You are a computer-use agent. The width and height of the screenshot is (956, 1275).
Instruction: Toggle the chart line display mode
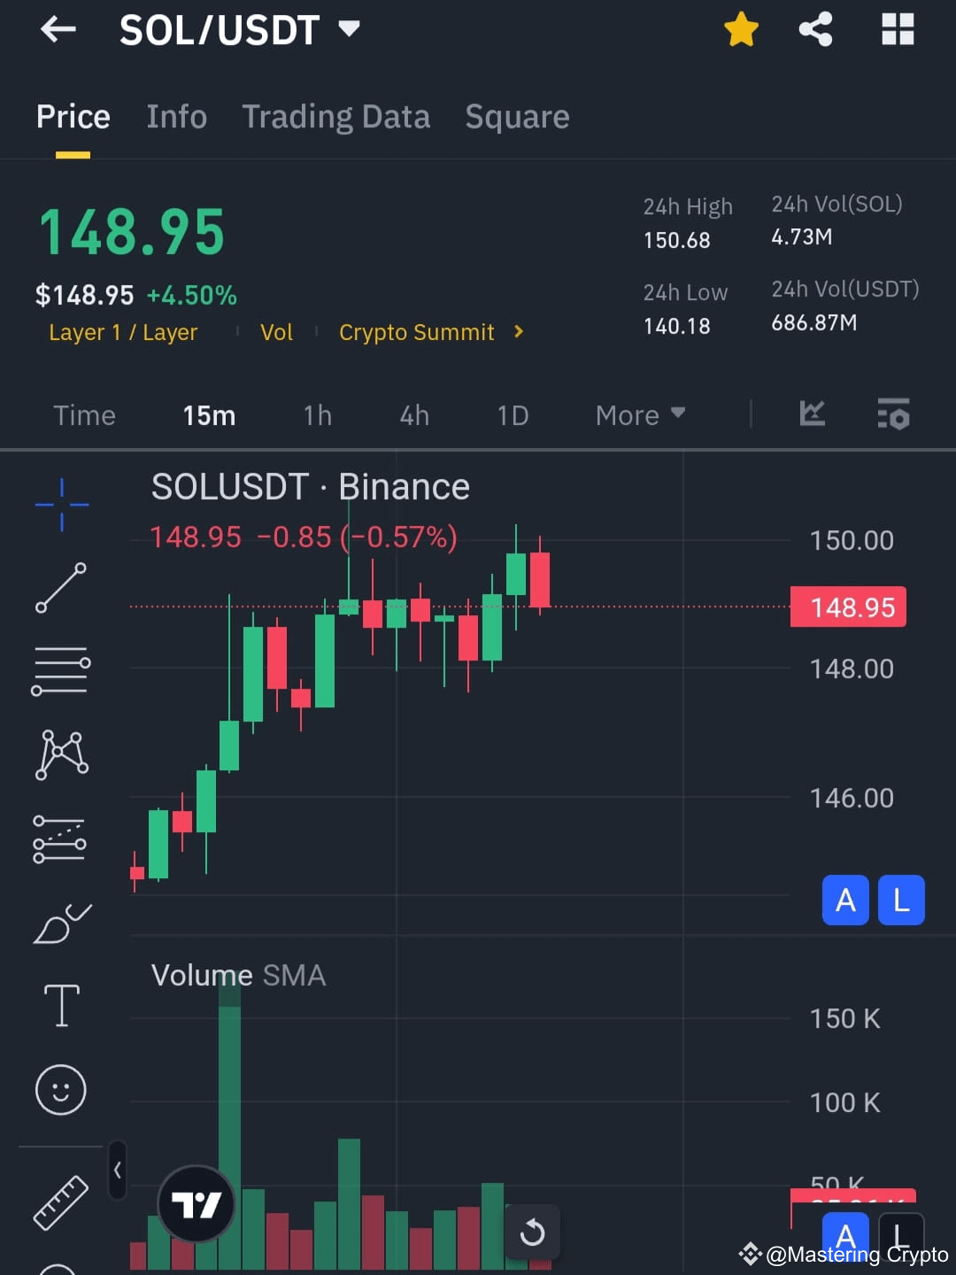point(812,414)
